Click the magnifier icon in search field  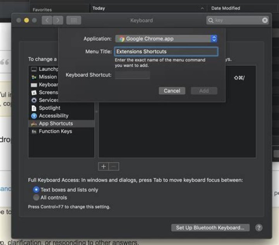[x=211, y=20]
